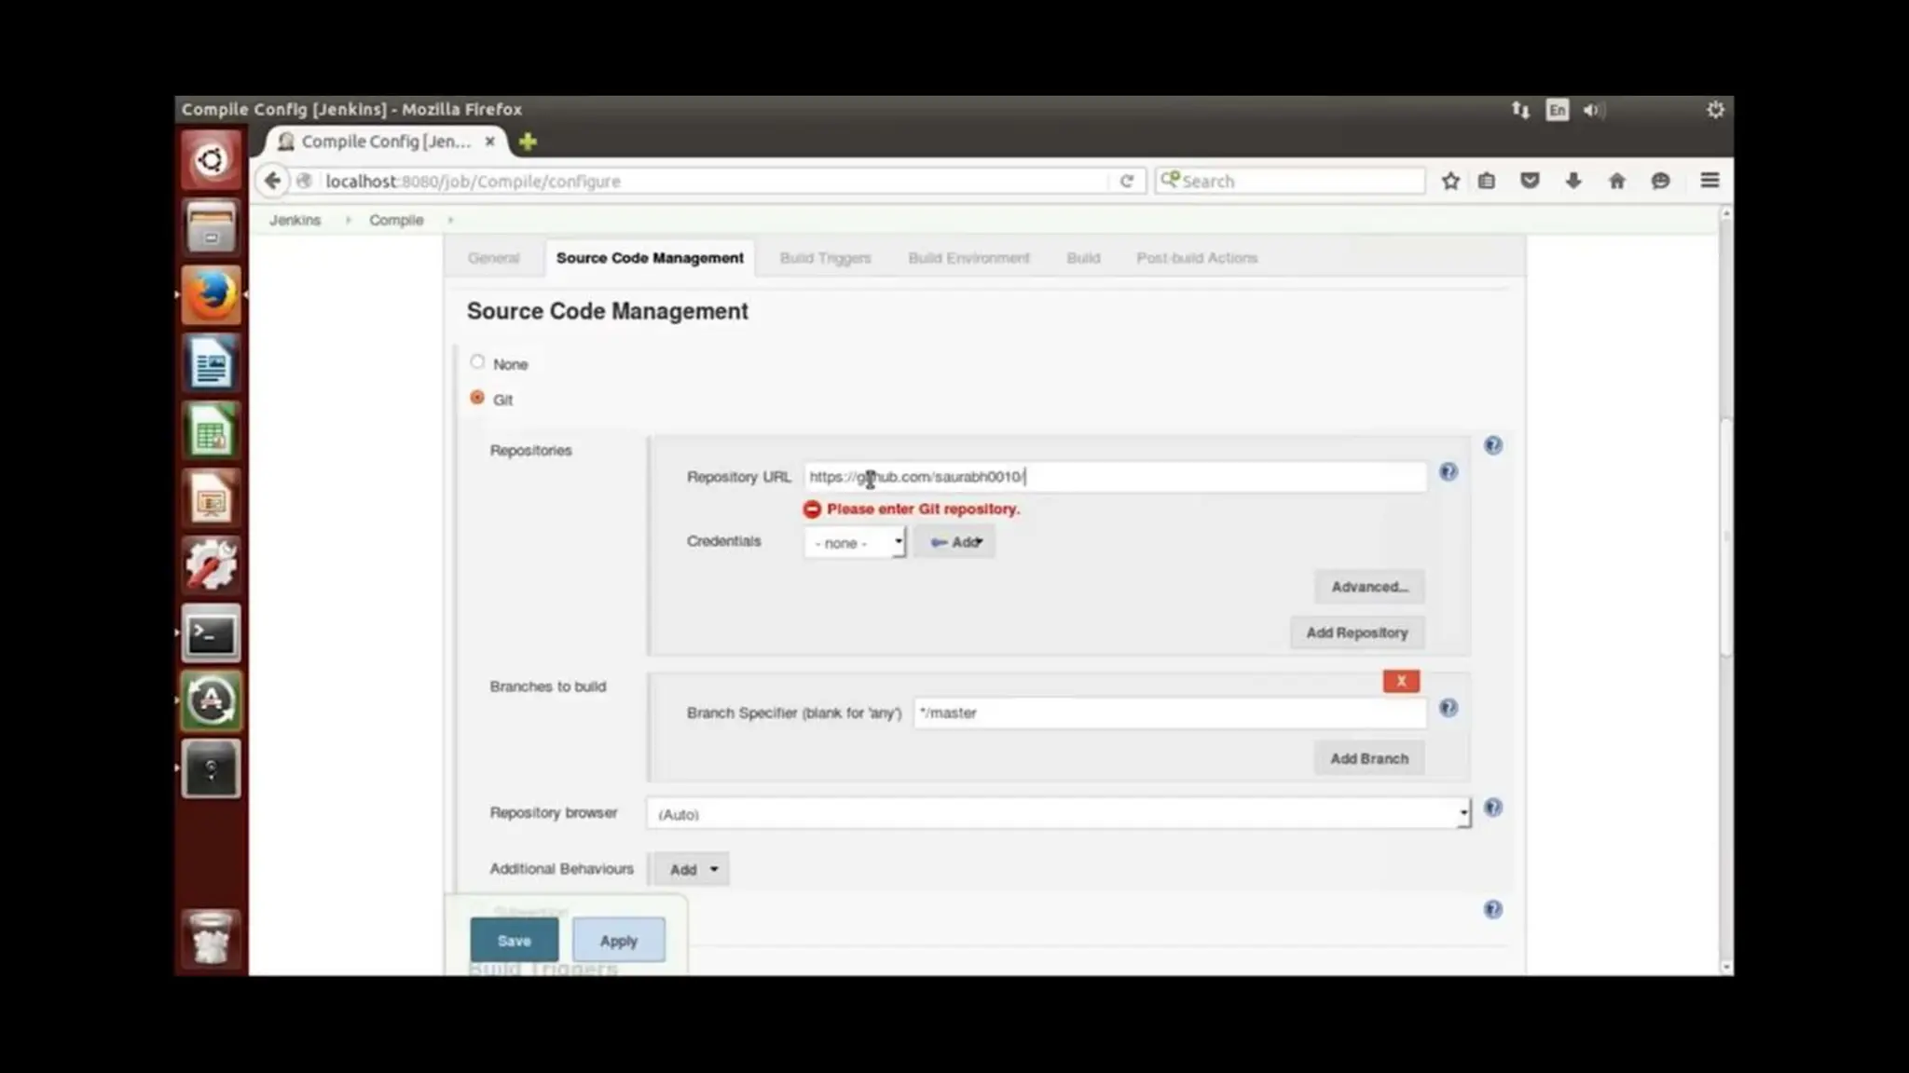Click Add Branch button

(1369, 758)
